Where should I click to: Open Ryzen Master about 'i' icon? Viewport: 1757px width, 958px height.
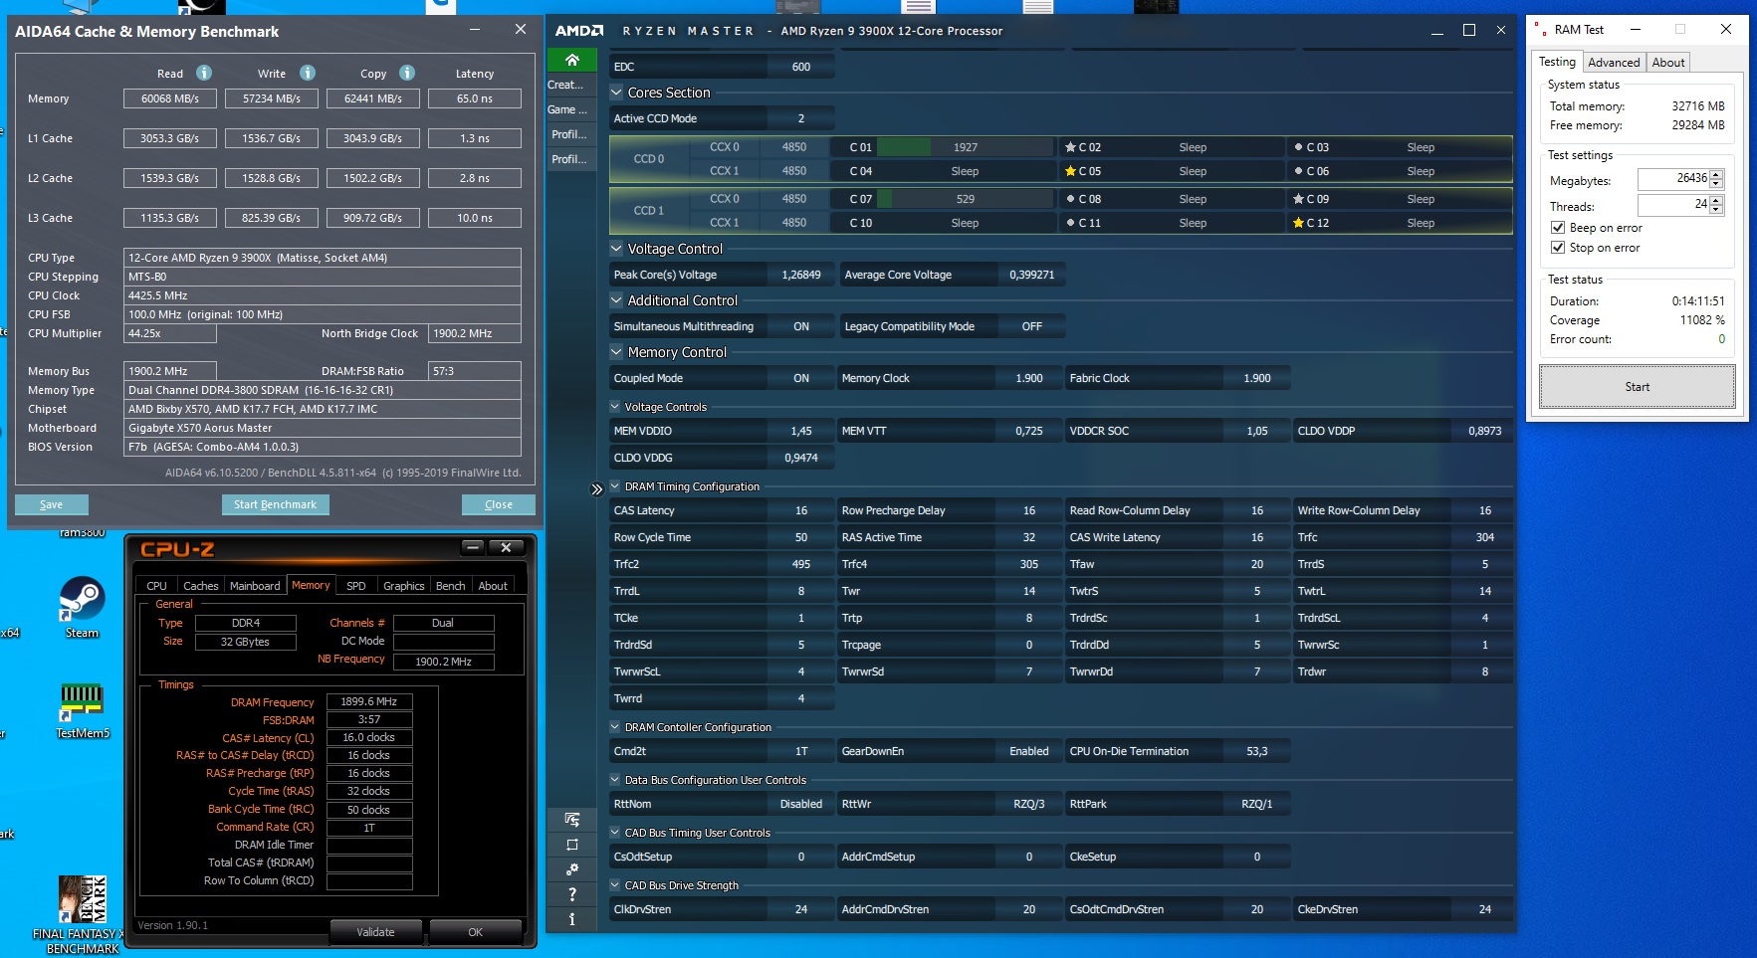[x=572, y=919]
